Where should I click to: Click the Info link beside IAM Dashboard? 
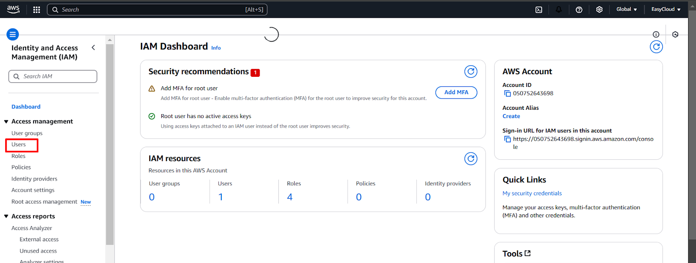click(x=216, y=48)
